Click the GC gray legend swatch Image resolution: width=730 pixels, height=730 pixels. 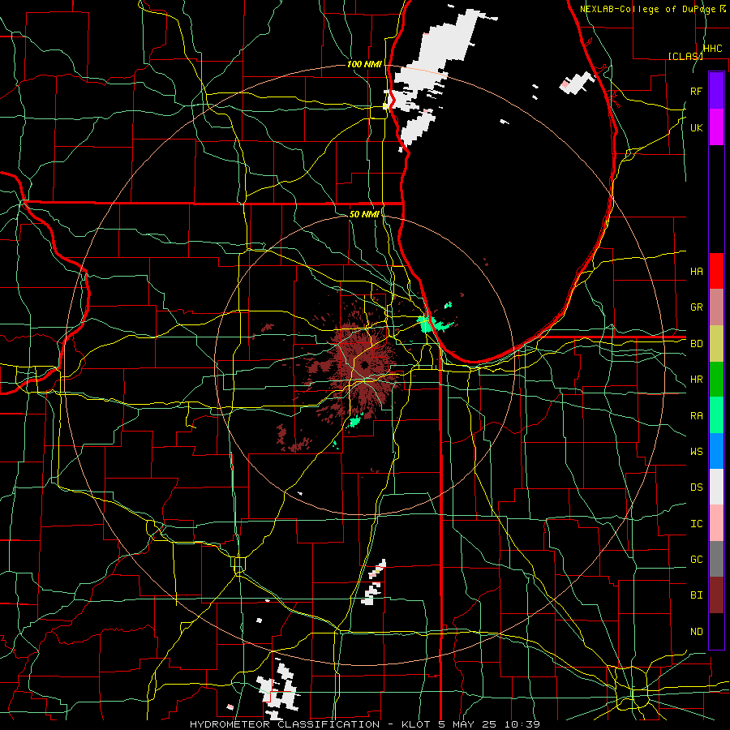[716, 559]
